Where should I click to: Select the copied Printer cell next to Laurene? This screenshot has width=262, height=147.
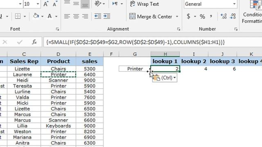[58, 74]
